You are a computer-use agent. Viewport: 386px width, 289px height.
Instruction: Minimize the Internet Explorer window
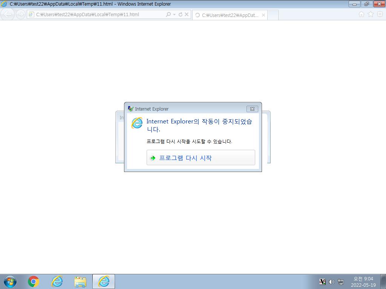coord(354,4)
